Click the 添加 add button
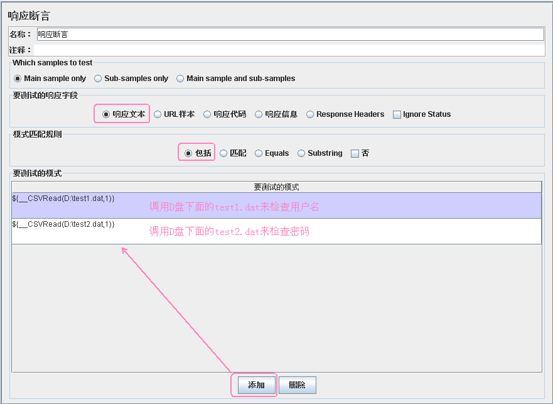 click(256, 385)
